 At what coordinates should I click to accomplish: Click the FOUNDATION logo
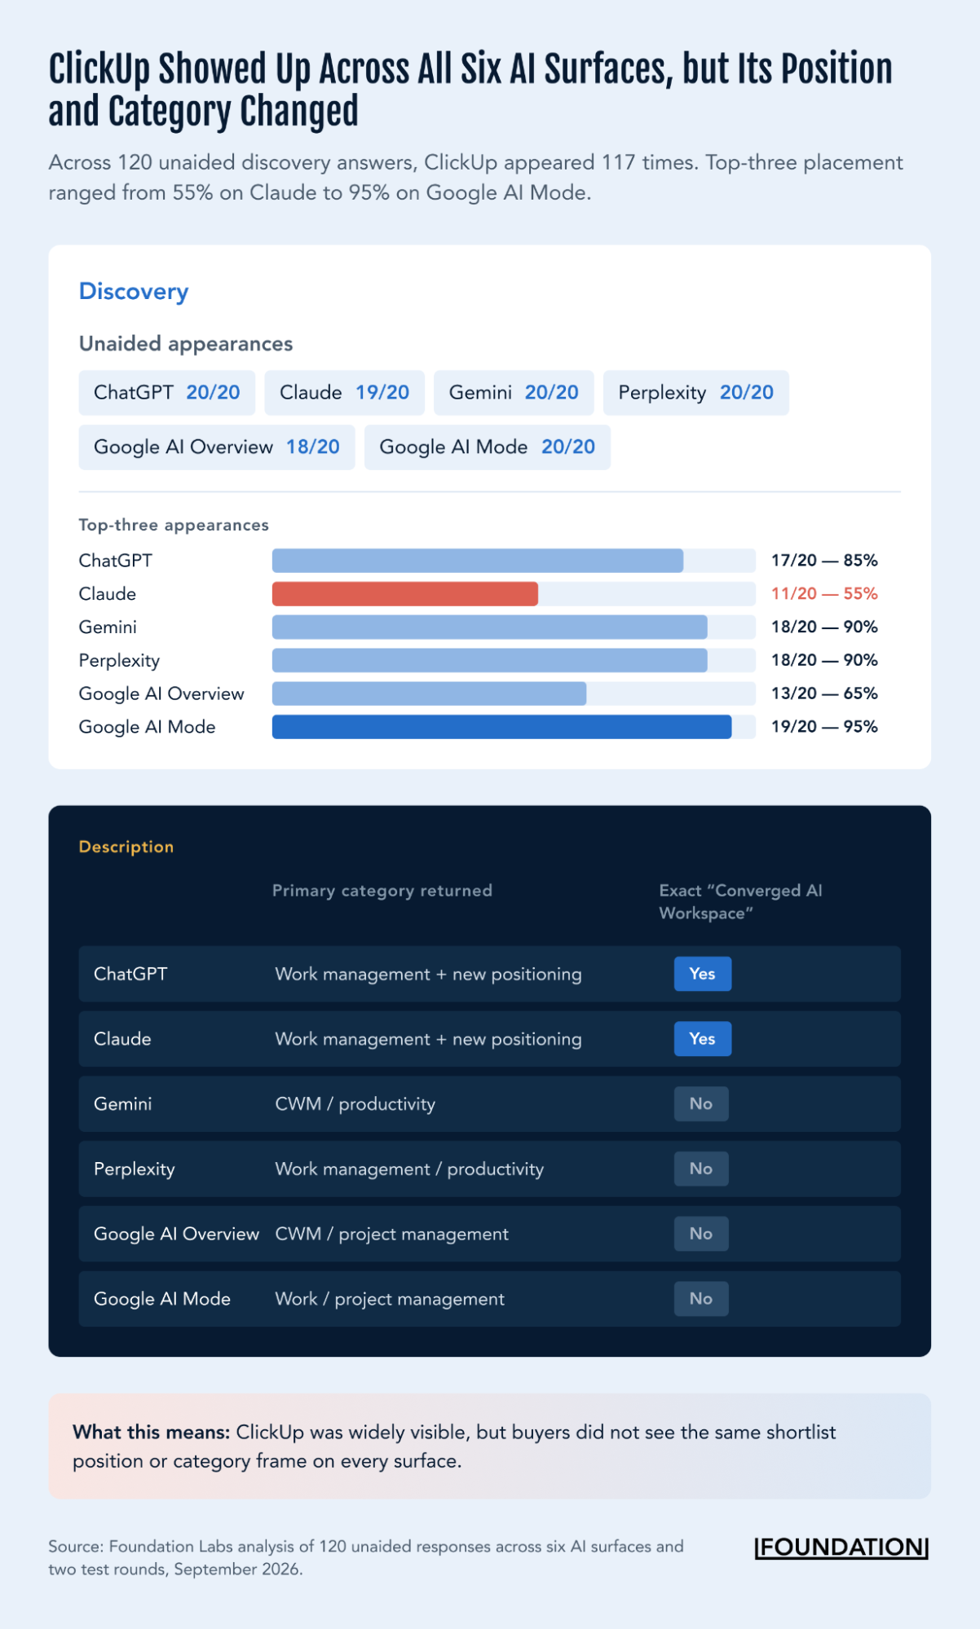[841, 1548]
